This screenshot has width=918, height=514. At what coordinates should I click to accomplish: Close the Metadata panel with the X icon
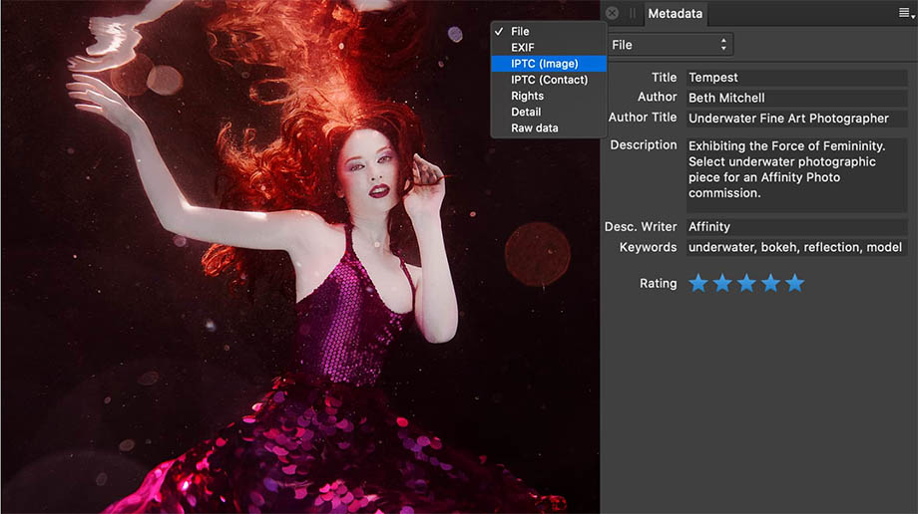(x=612, y=13)
